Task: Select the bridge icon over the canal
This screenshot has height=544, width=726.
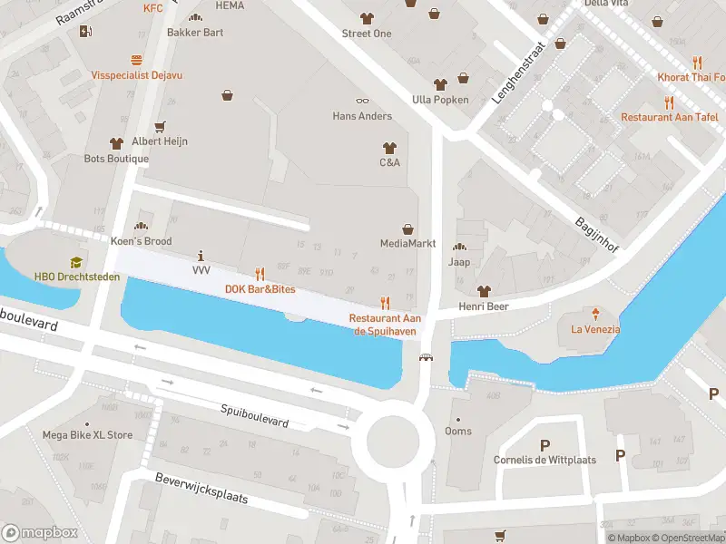Action: pyautogui.click(x=426, y=357)
